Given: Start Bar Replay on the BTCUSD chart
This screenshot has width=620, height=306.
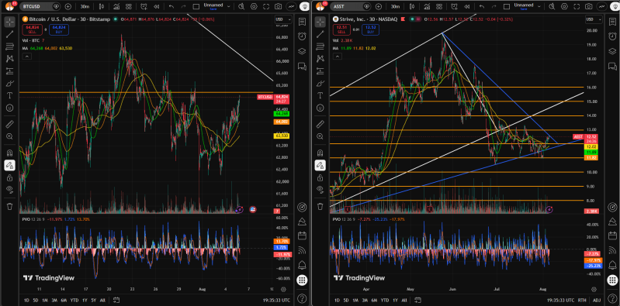Looking at the screenshot, I should pos(157,7).
